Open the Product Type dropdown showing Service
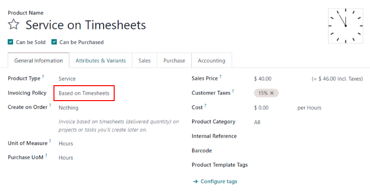 67,78
